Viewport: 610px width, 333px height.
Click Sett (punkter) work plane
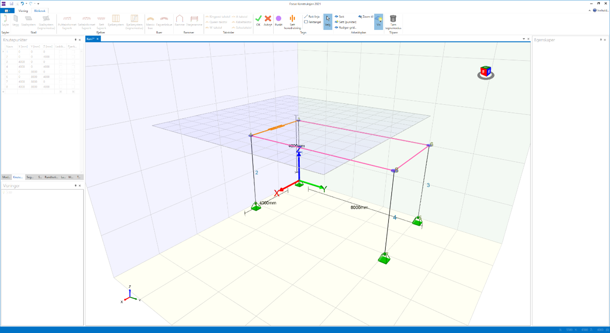pyautogui.click(x=346, y=22)
